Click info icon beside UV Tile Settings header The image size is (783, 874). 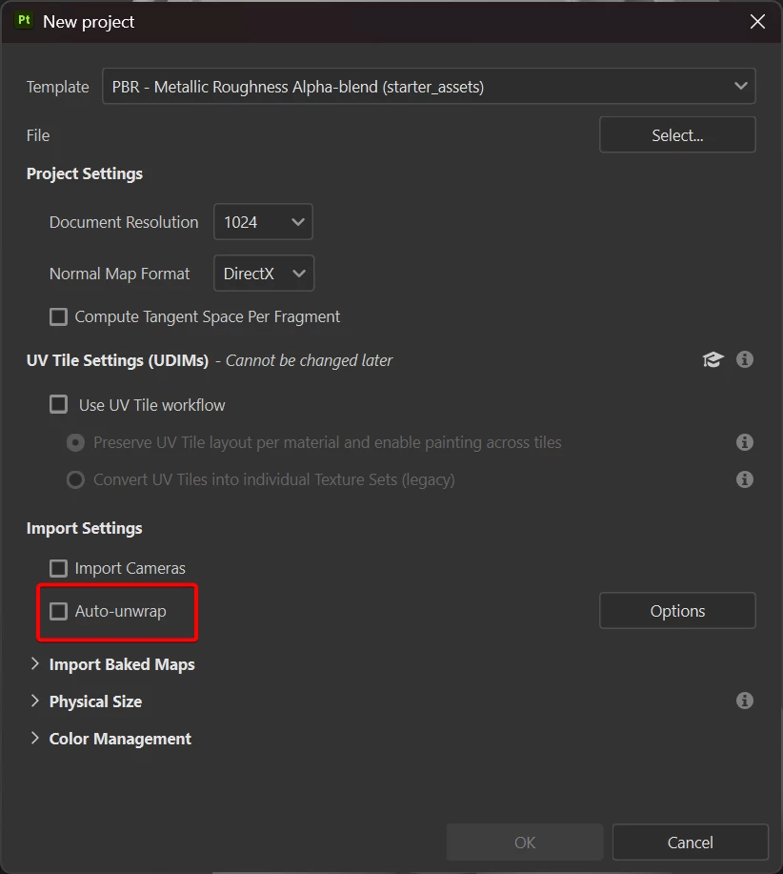coord(745,359)
